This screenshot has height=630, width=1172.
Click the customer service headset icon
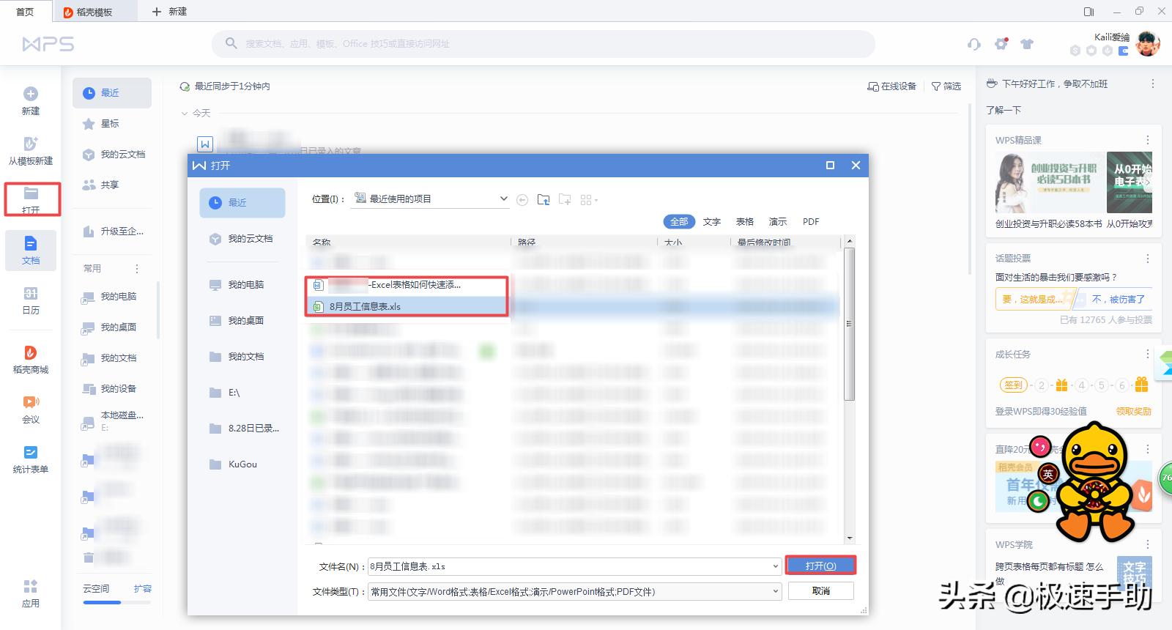[x=974, y=44]
